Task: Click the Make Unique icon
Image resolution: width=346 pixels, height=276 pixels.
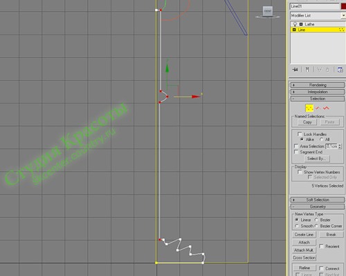Action: (x=319, y=70)
